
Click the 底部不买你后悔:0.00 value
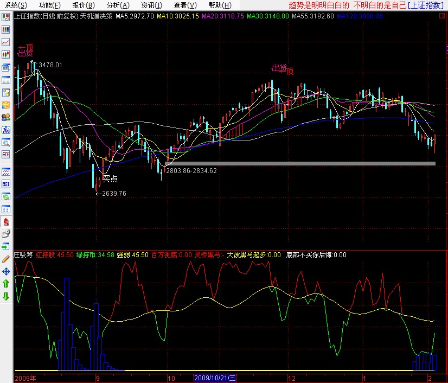[316, 254]
